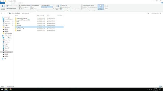Select the Ícones grandes layout
This screenshot has width=163, height=91.
coord(35,5)
